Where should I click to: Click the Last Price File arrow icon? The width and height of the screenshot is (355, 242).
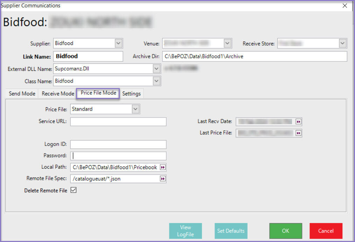298,133
